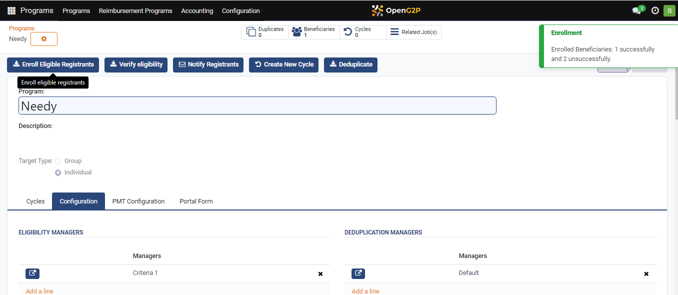Expand the Configuration top menu

pos(240,10)
